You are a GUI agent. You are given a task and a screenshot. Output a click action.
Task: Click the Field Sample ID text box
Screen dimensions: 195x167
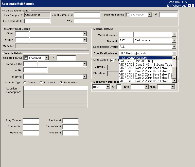point(37,21)
